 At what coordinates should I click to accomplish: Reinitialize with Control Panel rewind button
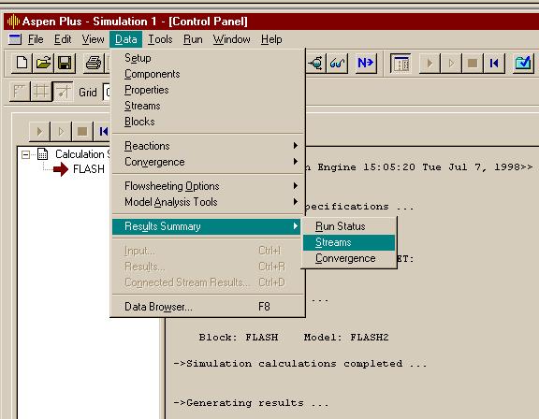point(103,132)
